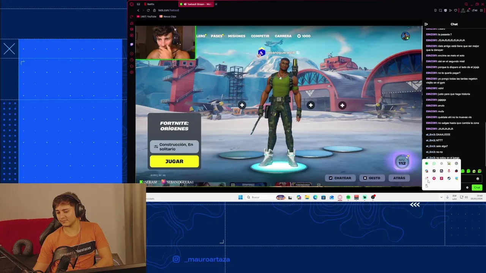486x273 pixels.
Task: Open the snapshot capture tool icon
Action: coord(440,10)
